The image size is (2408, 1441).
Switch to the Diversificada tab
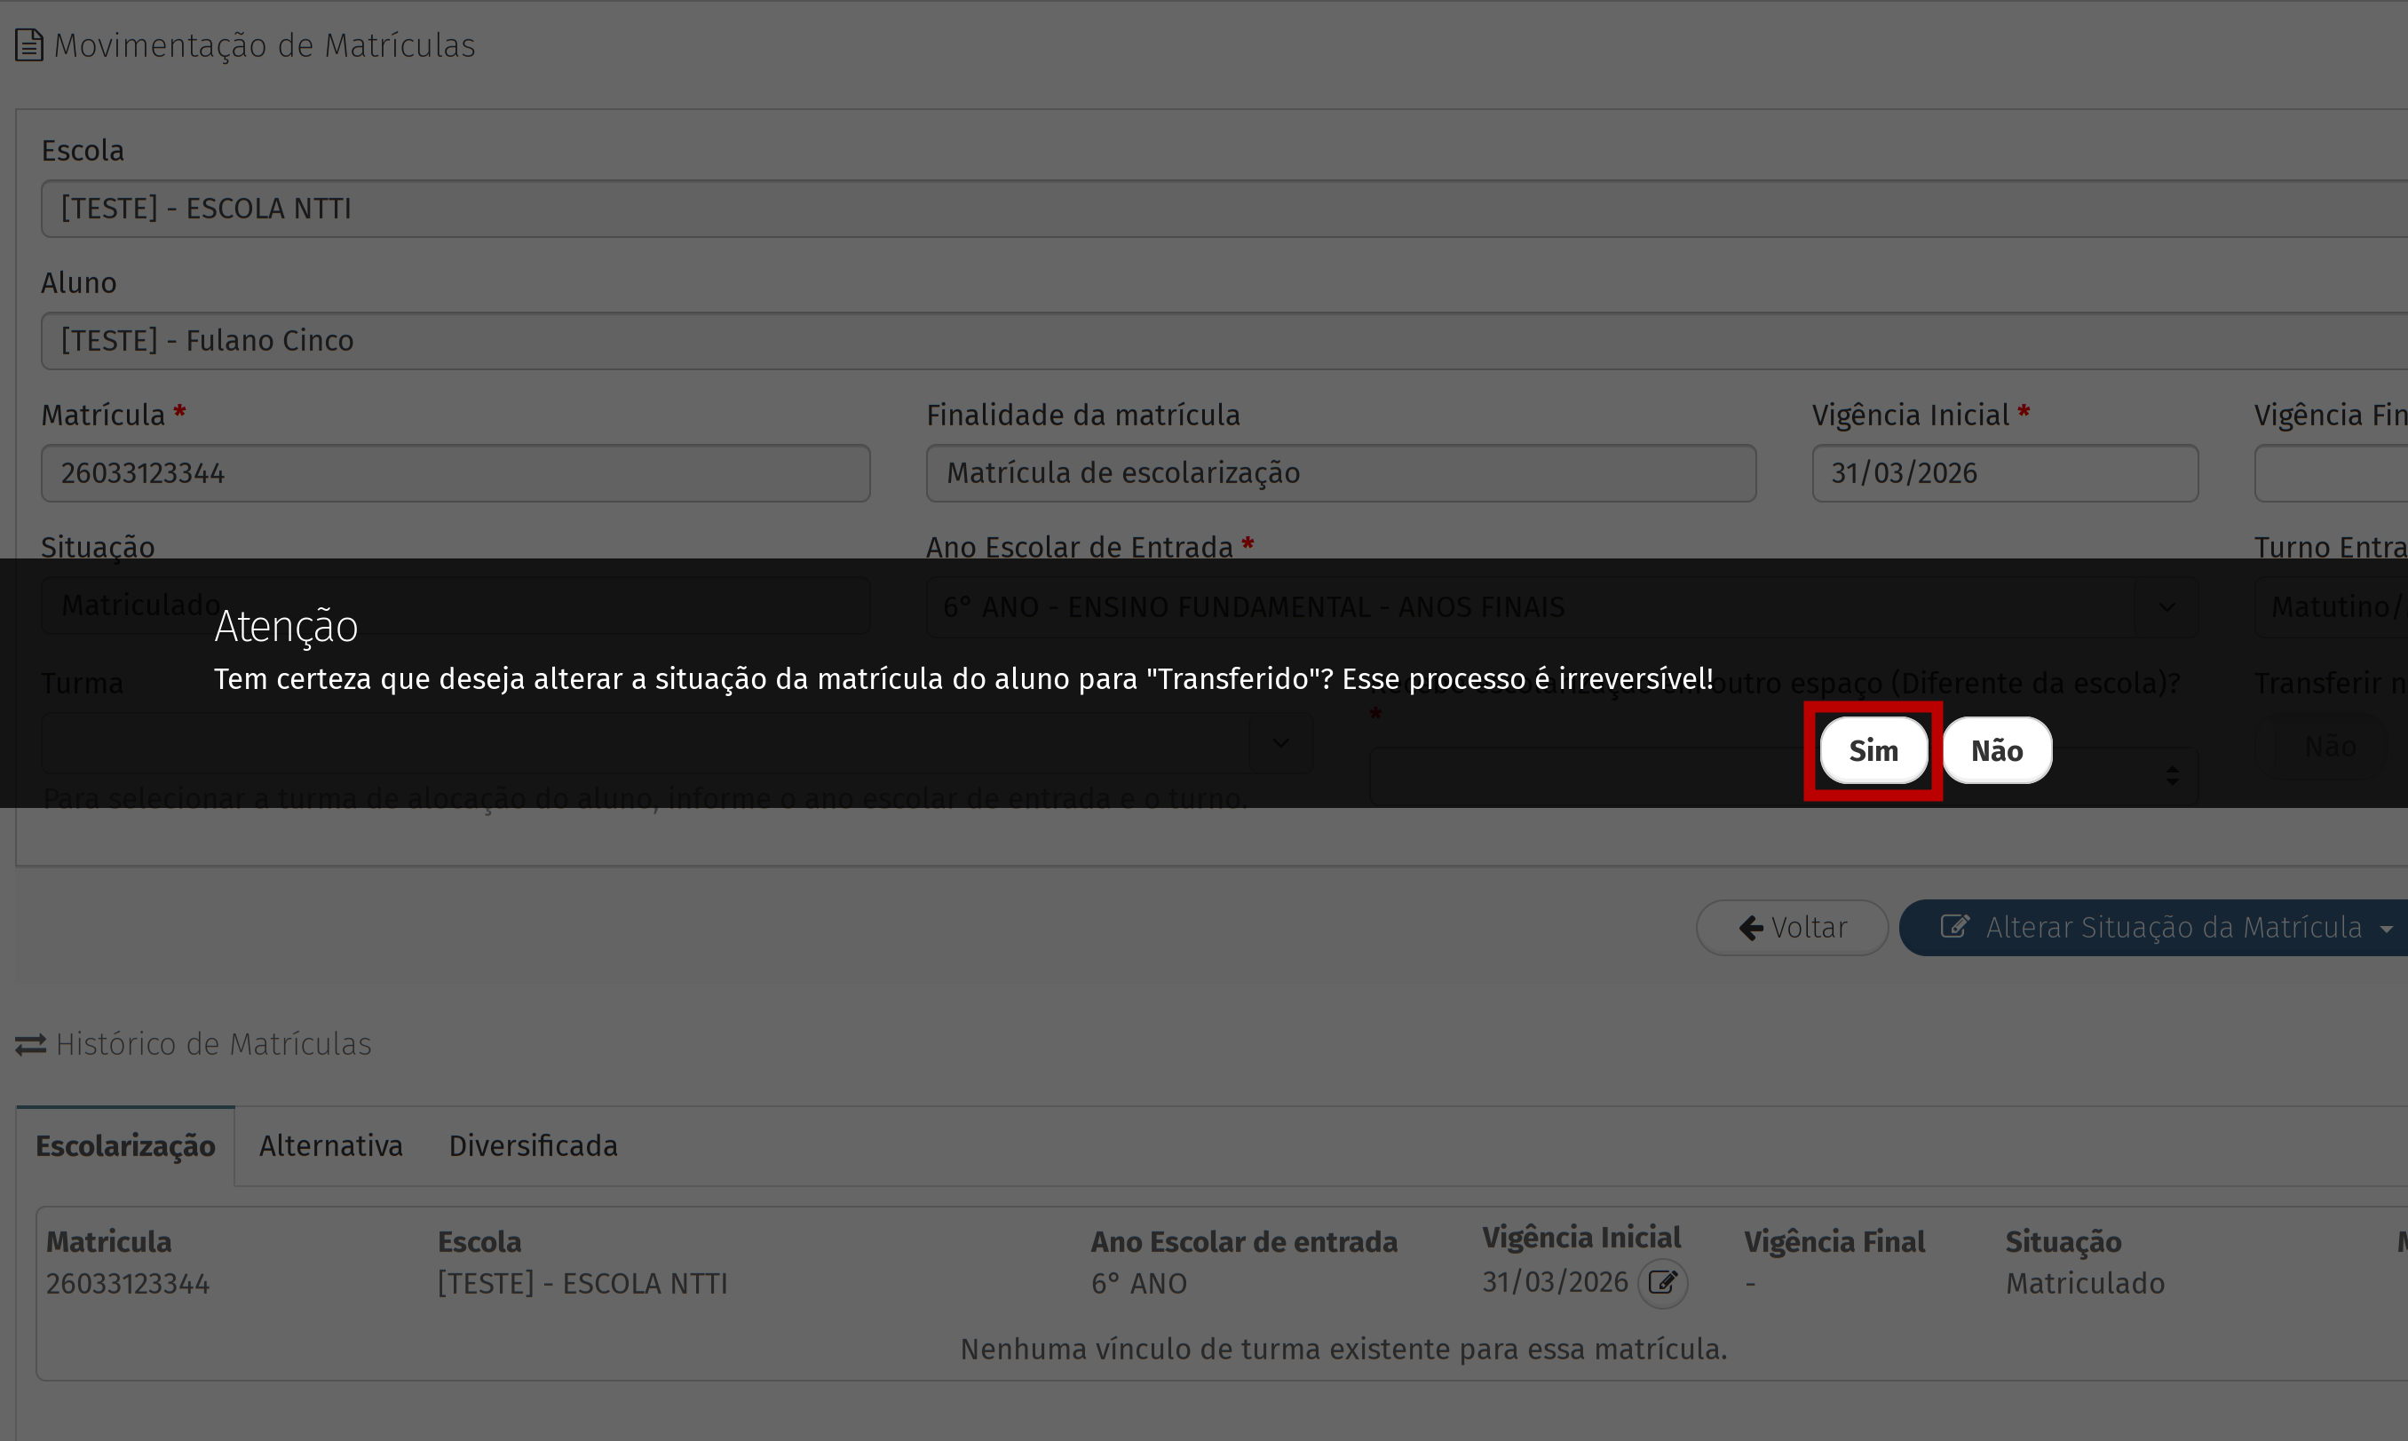tap(532, 1146)
